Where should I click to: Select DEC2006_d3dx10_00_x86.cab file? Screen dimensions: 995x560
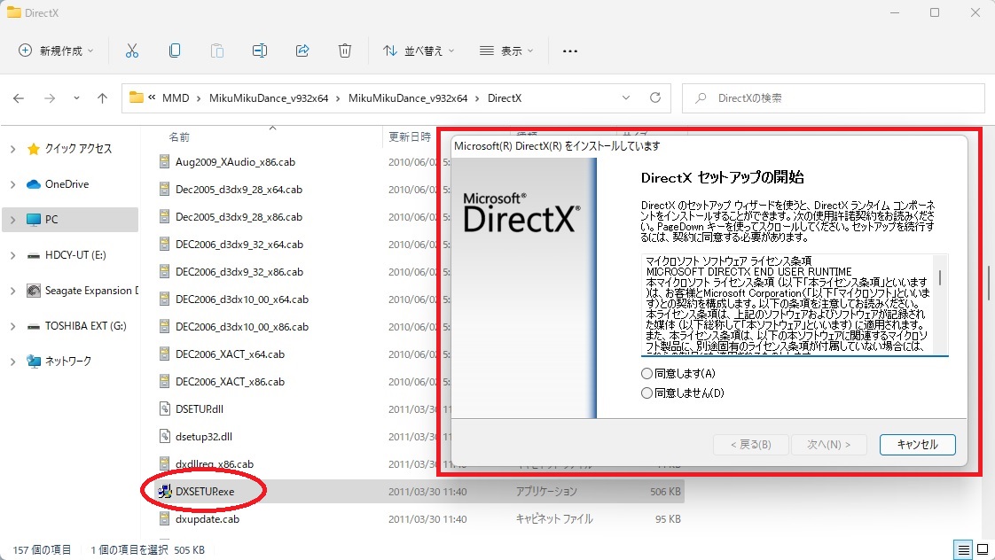242,327
